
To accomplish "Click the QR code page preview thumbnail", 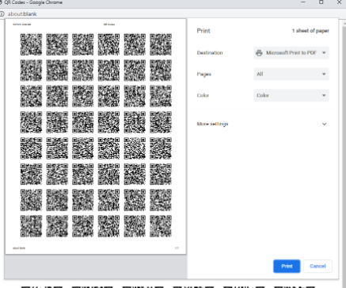I will 96,136.
